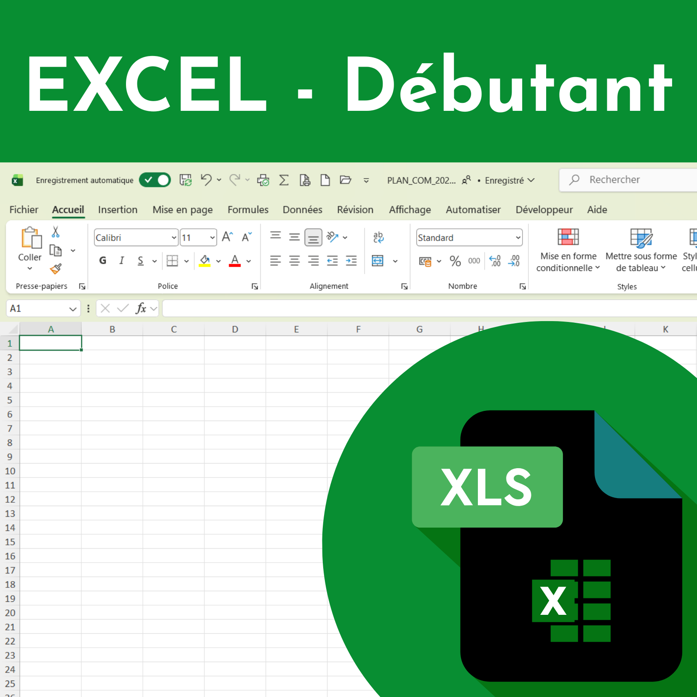
Task: Decrease font size with the small A icon
Action: [x=247, y=237]
